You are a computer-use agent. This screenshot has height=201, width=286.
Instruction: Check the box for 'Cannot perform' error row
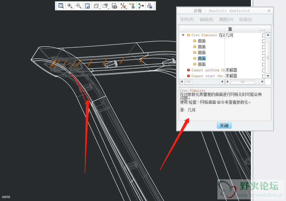264,70
